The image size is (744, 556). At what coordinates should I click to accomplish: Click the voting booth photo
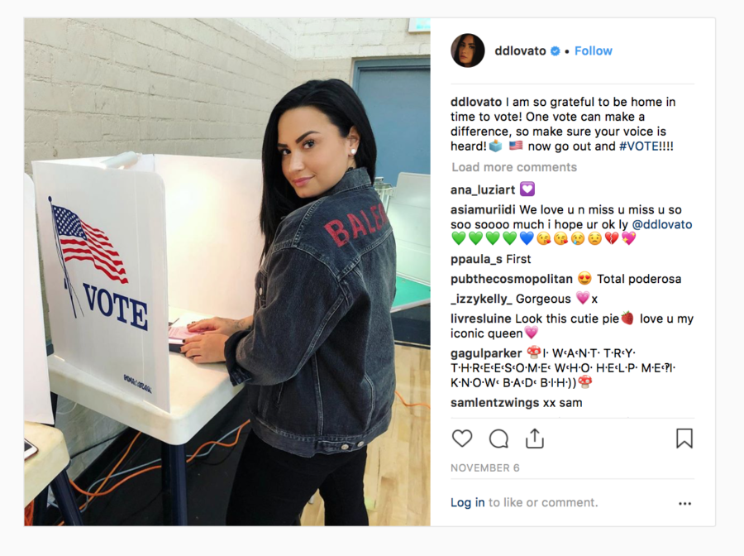227,272
